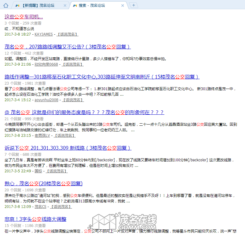Open 【话说茂名】 board link after KAYJAMES
Image resolution: width=245 pixels, height=234 pixels.
pos(67,34)
